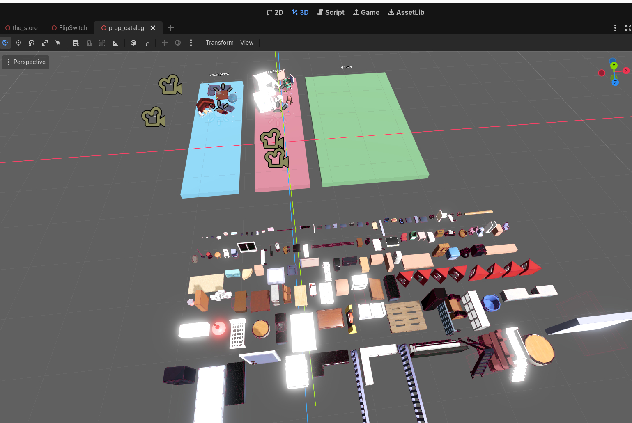Viewport: 632px width, 423px height.
Task: Toggle the preview sunlight button
Action: (165, 43)
